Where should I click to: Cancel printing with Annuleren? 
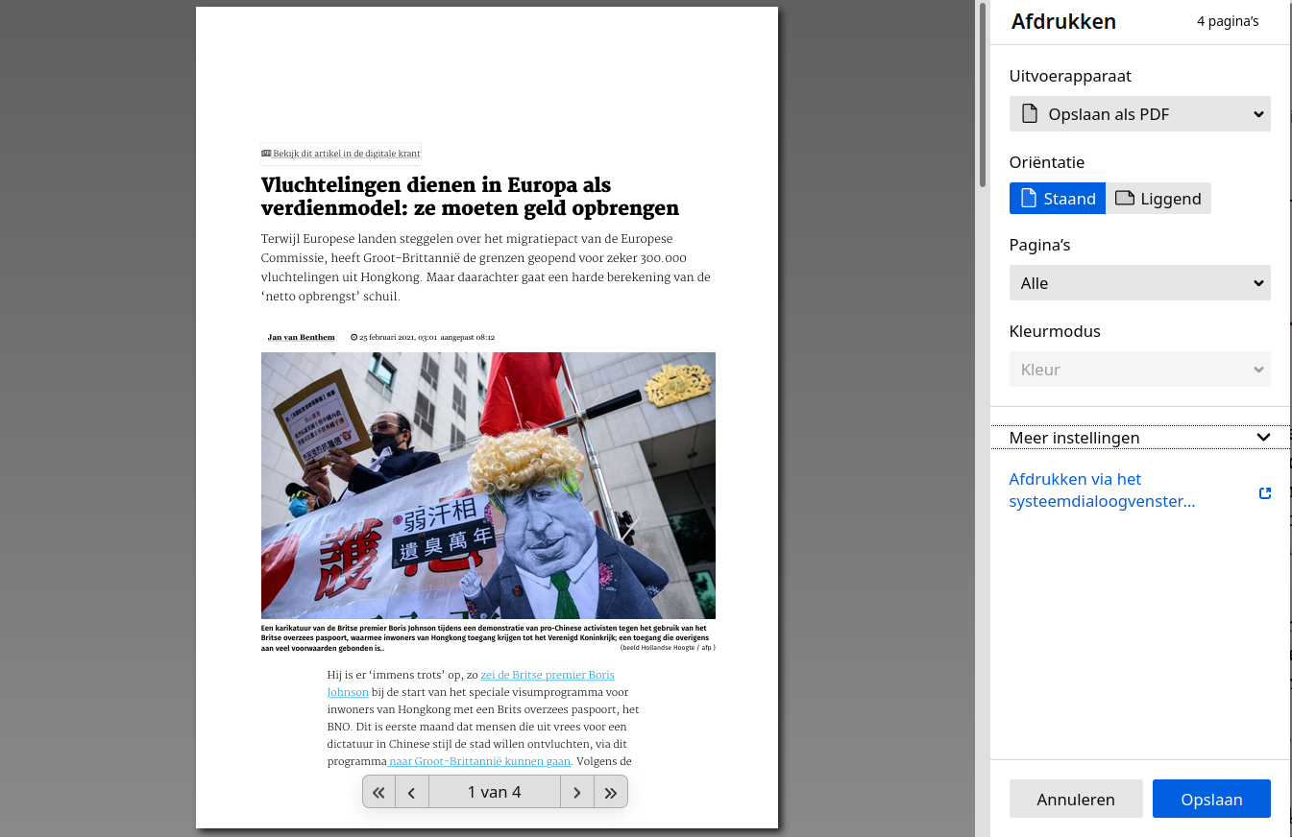[x=1075, y=799]
